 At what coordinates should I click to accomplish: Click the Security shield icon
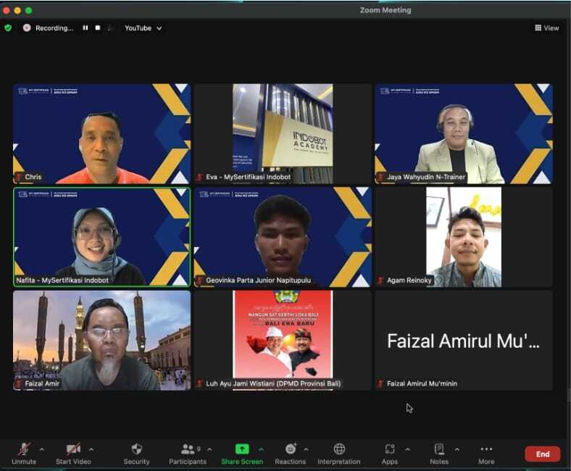coord(136,449)
